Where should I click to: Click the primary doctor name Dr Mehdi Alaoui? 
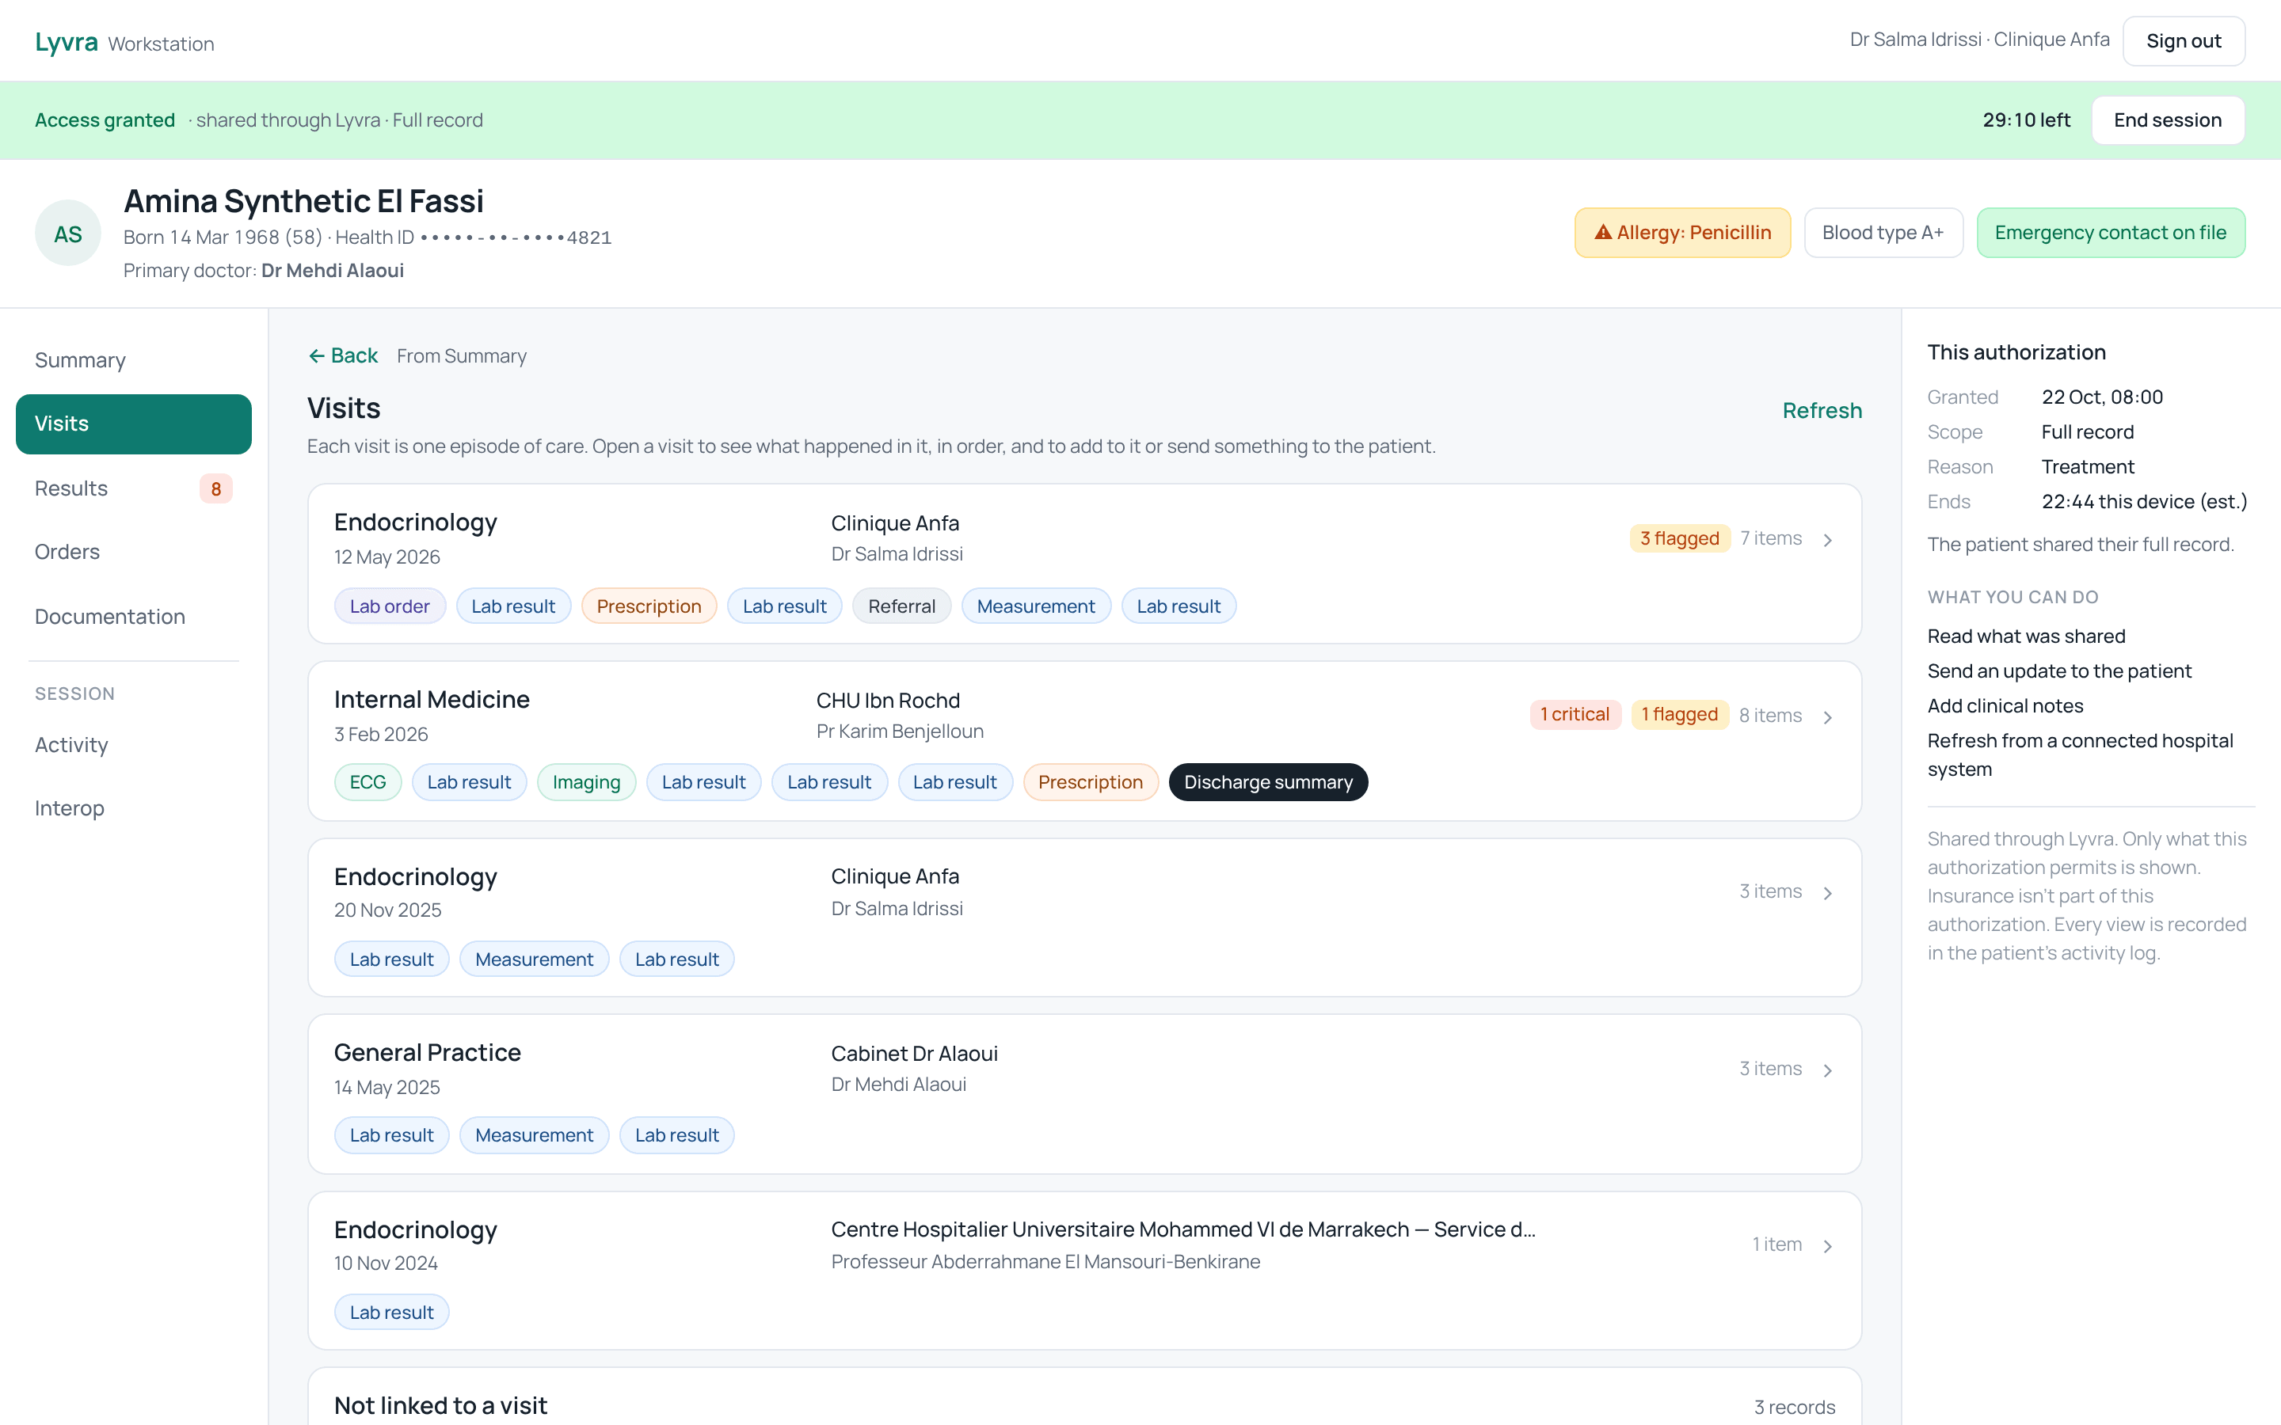(333, 271)
